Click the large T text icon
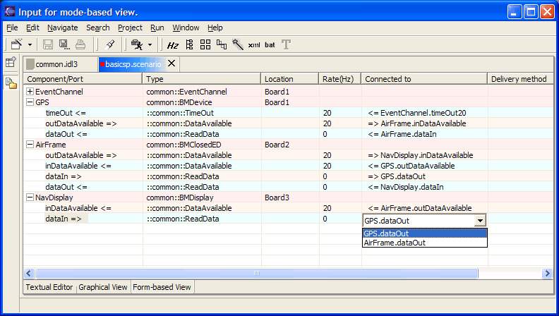Screen dimensions: 559x316 click(x=286, y=45)
